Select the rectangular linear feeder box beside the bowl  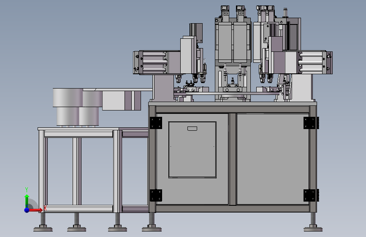122,100
